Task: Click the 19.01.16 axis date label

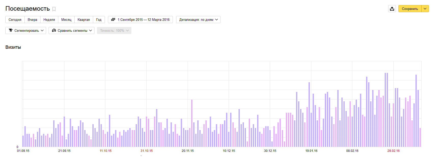Action: coord(311,151)
